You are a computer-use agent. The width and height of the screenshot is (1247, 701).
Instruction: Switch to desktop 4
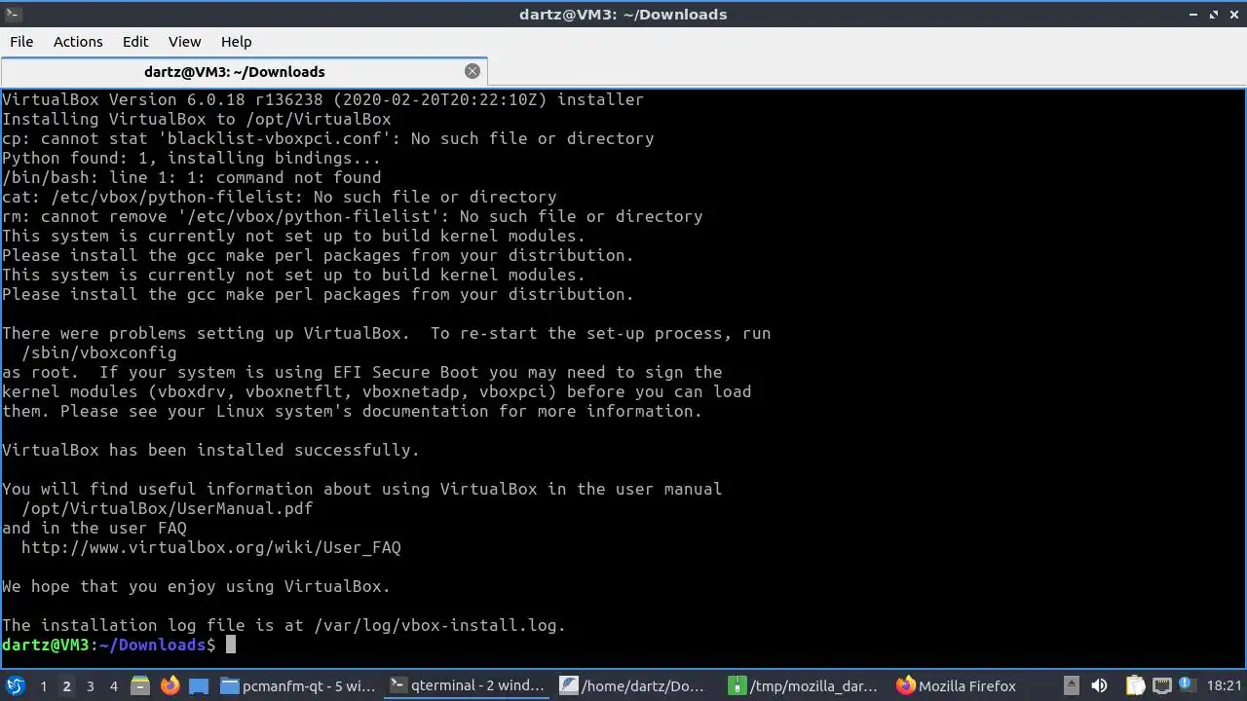113,686
